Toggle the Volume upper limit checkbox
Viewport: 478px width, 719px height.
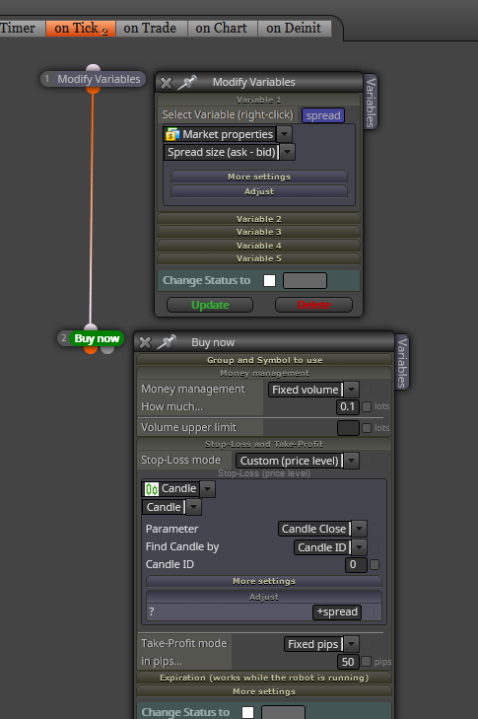pyautogui.click(x=367, y=428)
